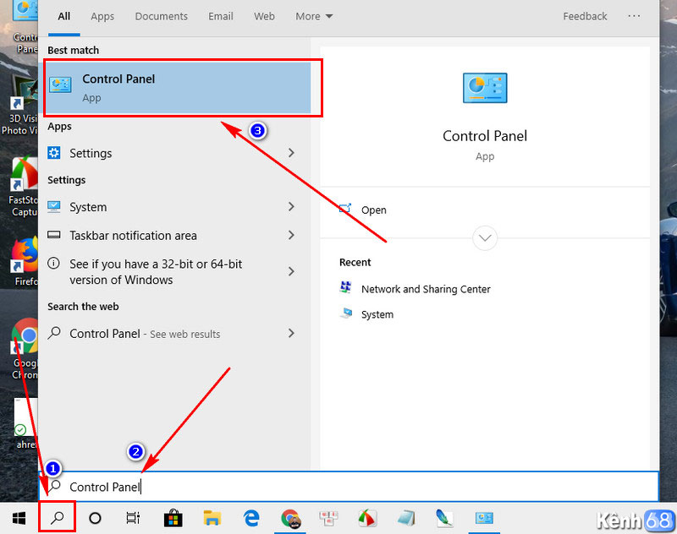The image size is (677, 534).
Task: Click the Feedback link
Action: (x=585, y=16)
